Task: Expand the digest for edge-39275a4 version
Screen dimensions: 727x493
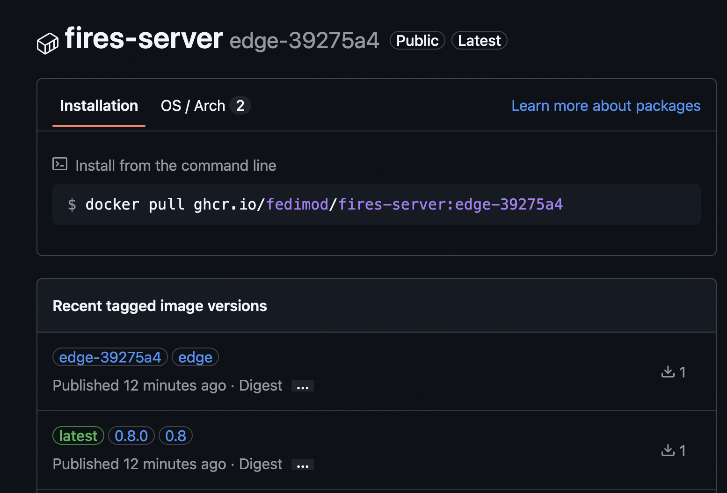Action: [302, 386]
